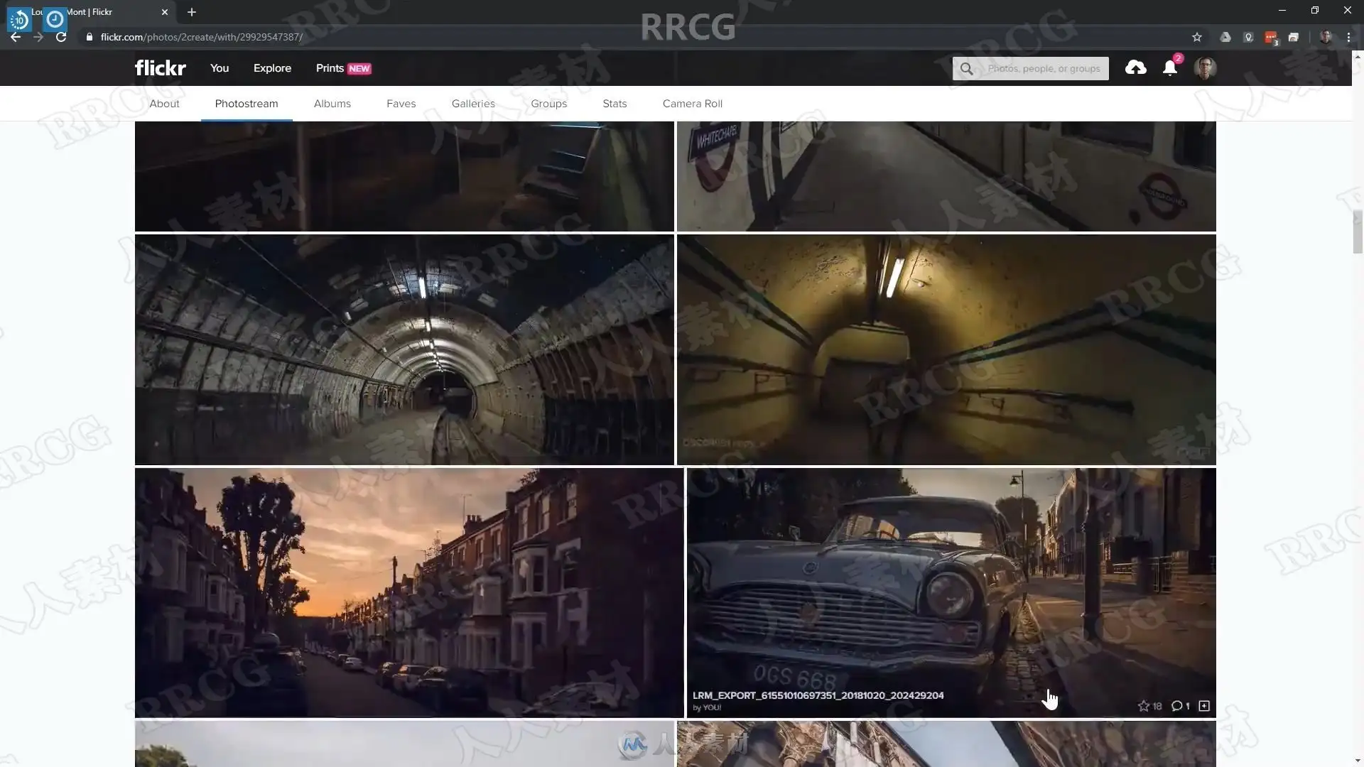Click the search magnifier icon
This screenshot has width=1364, height=767.
pos(966,69)
